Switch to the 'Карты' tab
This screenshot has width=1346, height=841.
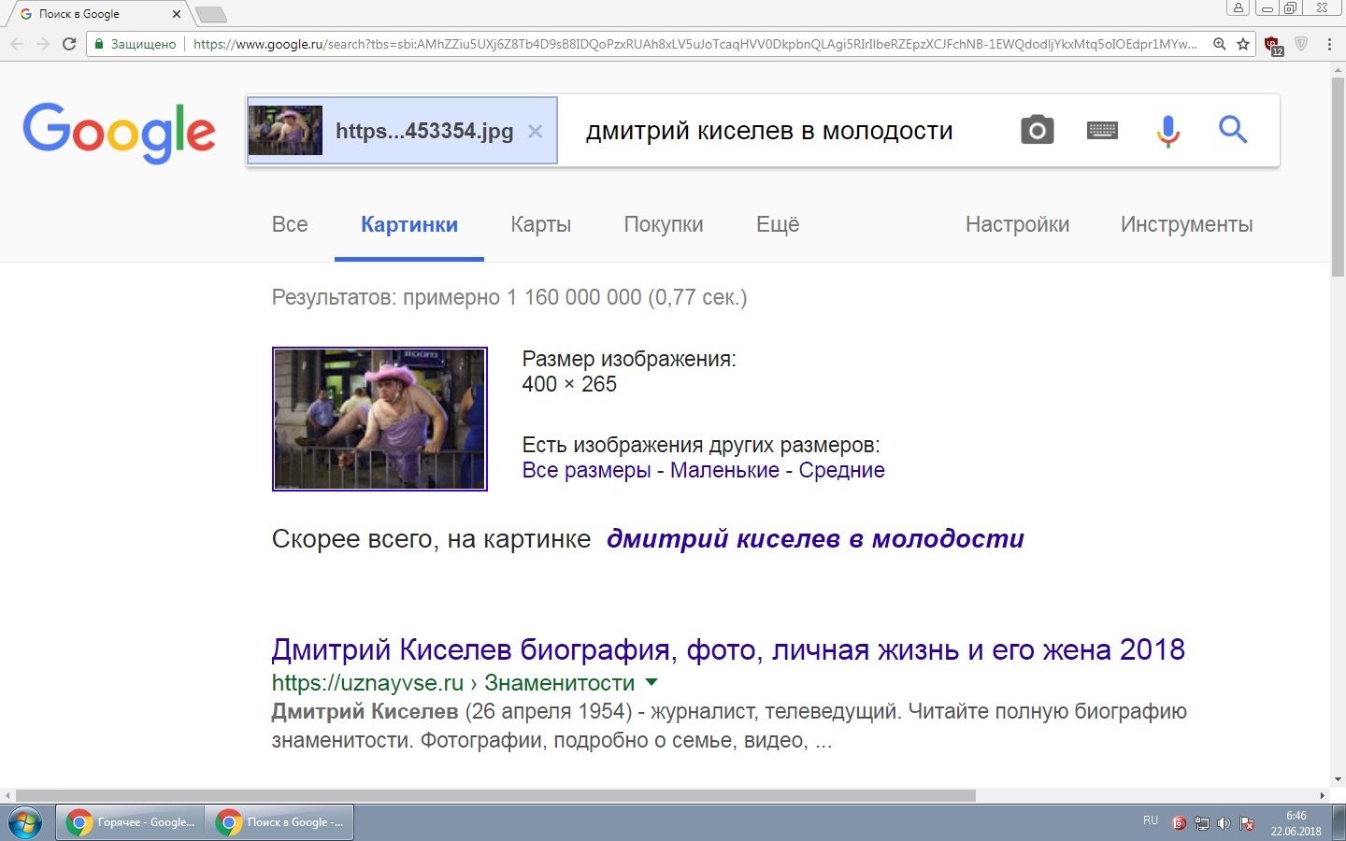[x=540, y=224]
